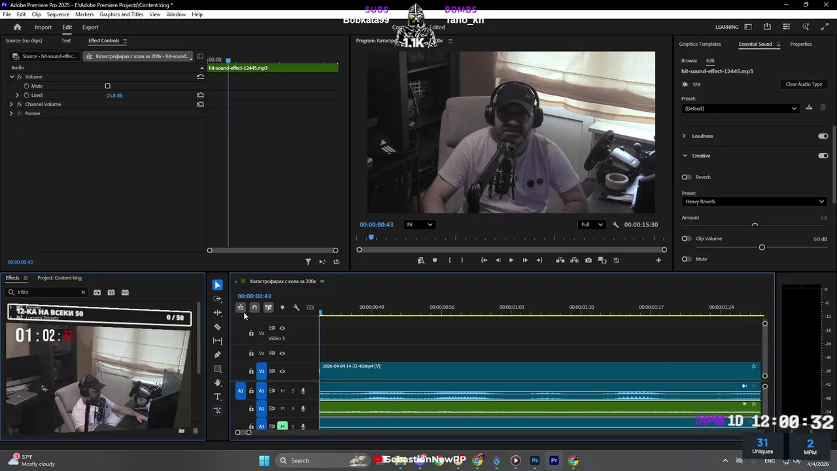Open the Program monitor button editor plus
Viewport: 837px width, 471px height.
point(658,260)
